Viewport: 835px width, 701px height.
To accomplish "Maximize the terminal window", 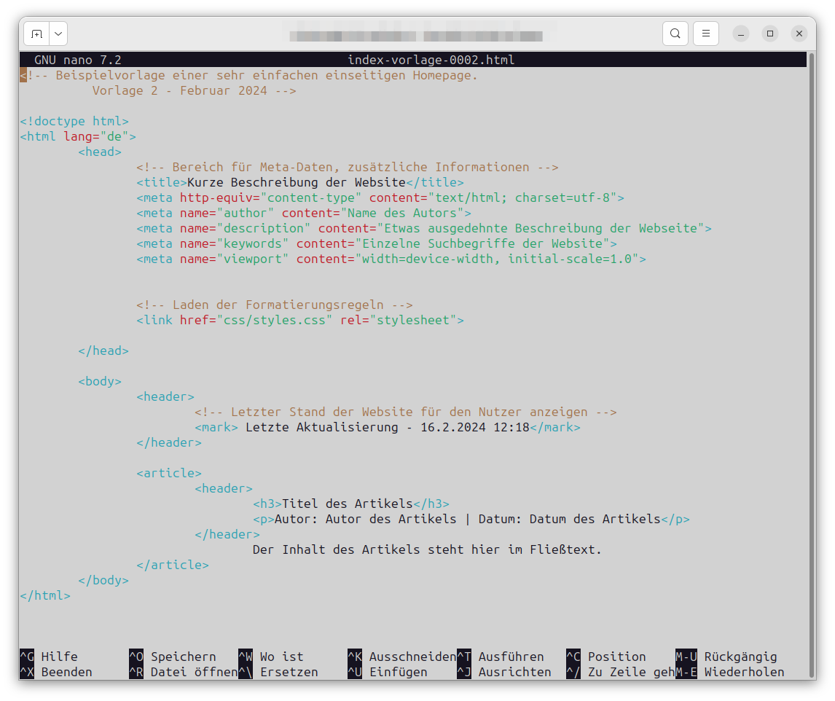I will click(769, 33).
